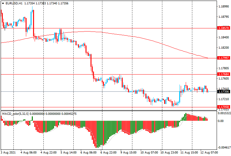This screenshot has height=156, width=231.
Task: Select the 12 Aug 07:00 time axis label
Action: pos(209,152)
